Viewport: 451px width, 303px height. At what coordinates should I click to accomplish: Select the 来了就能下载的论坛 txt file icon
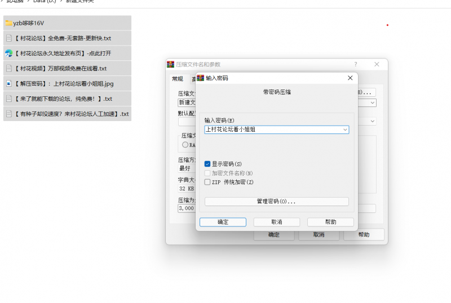click(8, 99)
